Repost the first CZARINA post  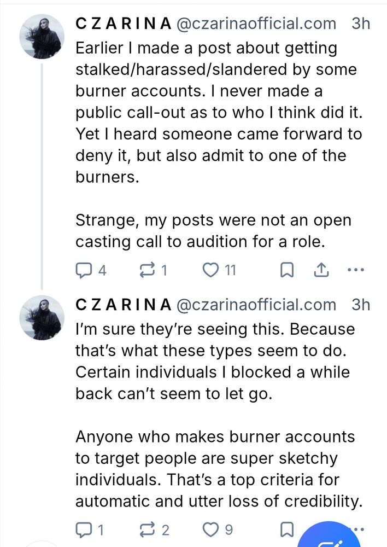click(146, 269)
